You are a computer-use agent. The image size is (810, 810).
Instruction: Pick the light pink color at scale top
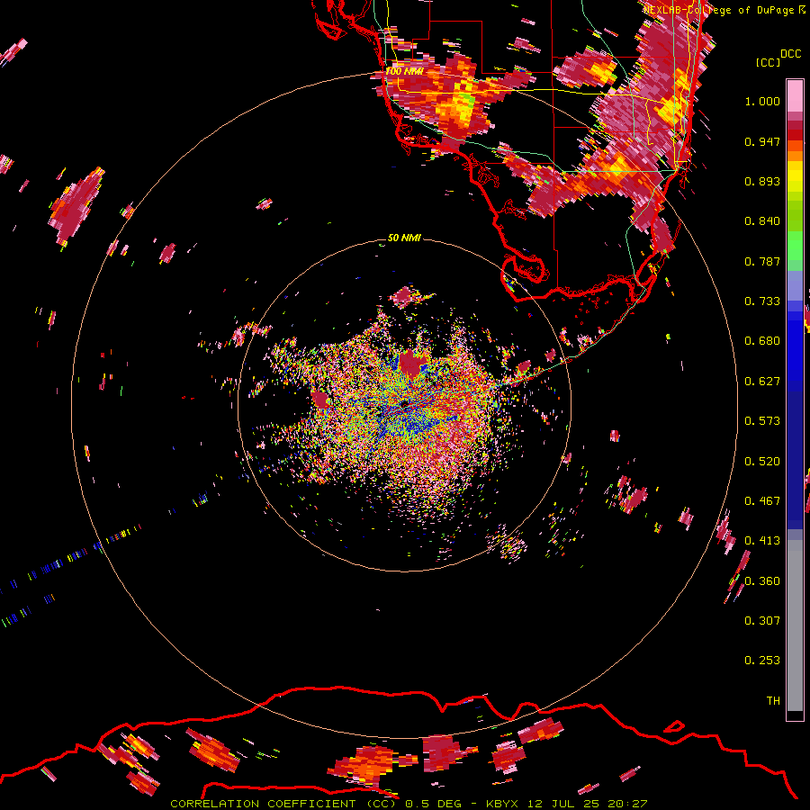coord(795,95)
